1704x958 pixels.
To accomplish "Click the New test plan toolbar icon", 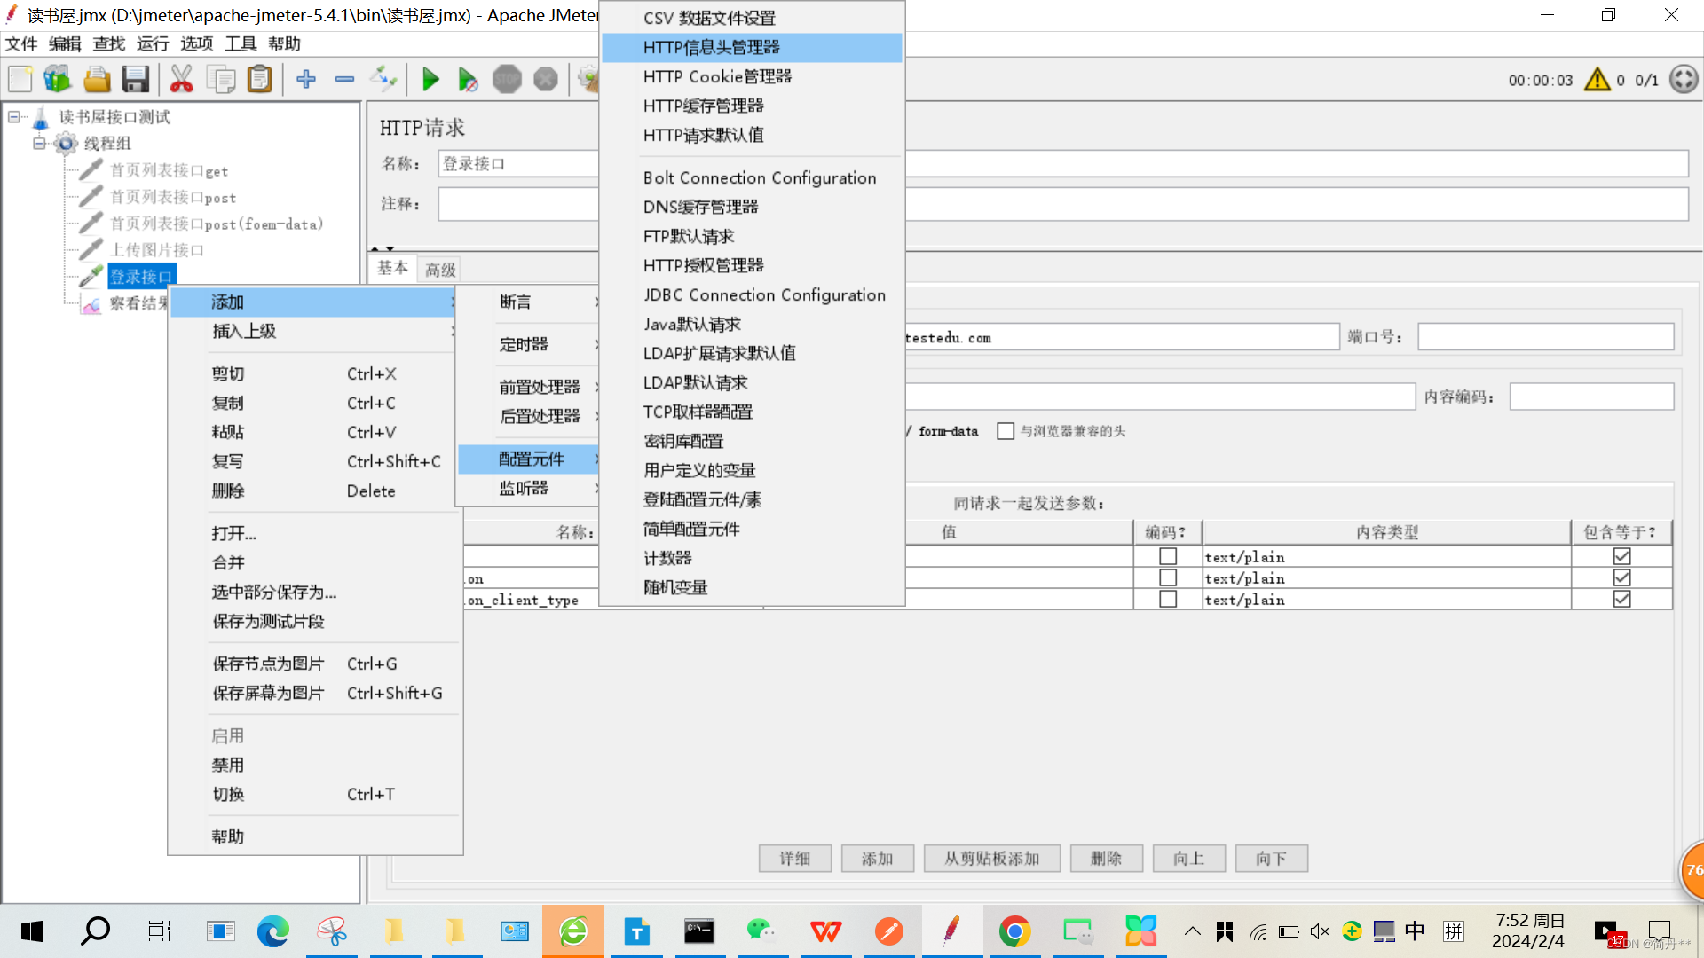I will (20, 80).
